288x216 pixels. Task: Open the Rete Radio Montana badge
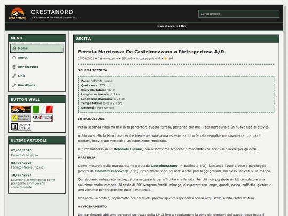(x=21, y=118)
